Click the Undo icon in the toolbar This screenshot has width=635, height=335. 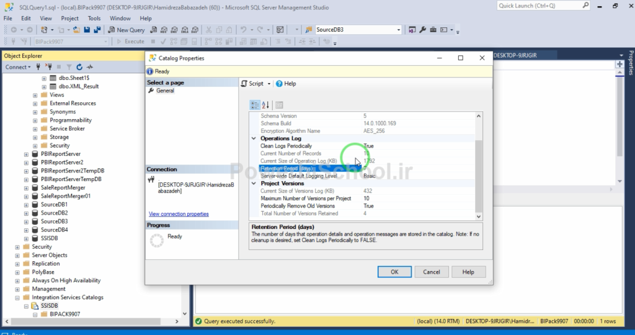(244, 30)
